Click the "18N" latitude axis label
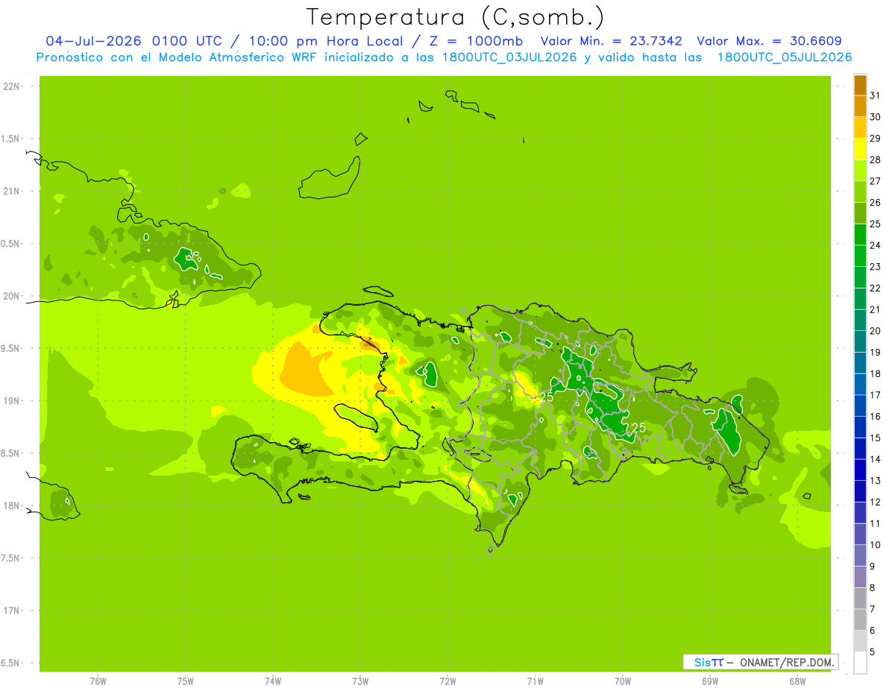The image size is (895, 691). pyautogui.click(x=12, y=505)
